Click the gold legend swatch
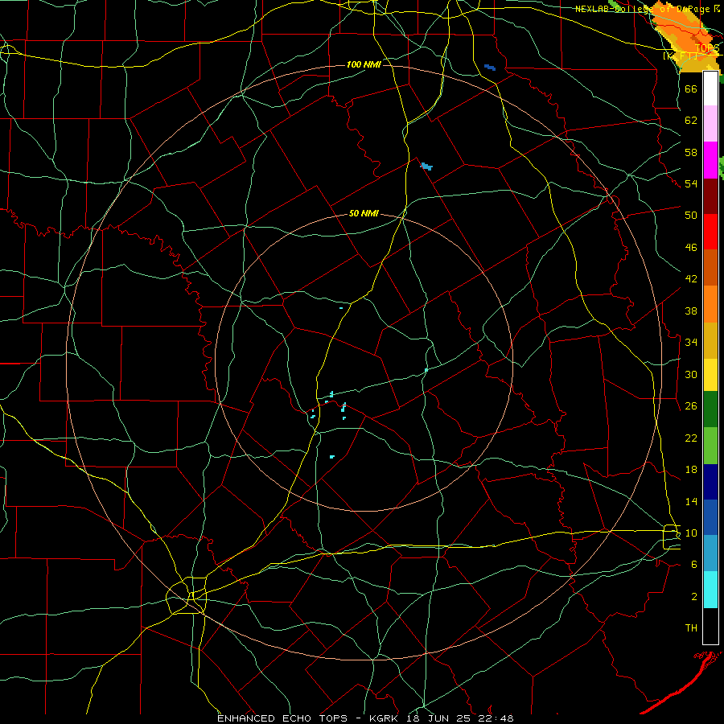Screen dimensions: 724x724 (x=710, y=340)
